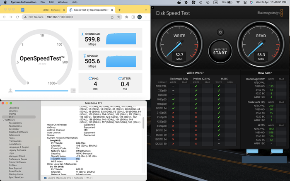The height and width of the screenshot is (181, 290).
Task: Open Disk Speed Test settings gear
Action: click(220, 32)
